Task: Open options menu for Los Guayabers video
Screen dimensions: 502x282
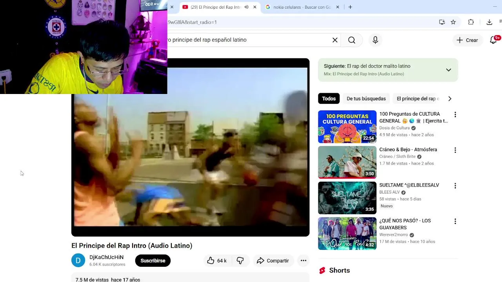Action: click(x=455, y=222)
